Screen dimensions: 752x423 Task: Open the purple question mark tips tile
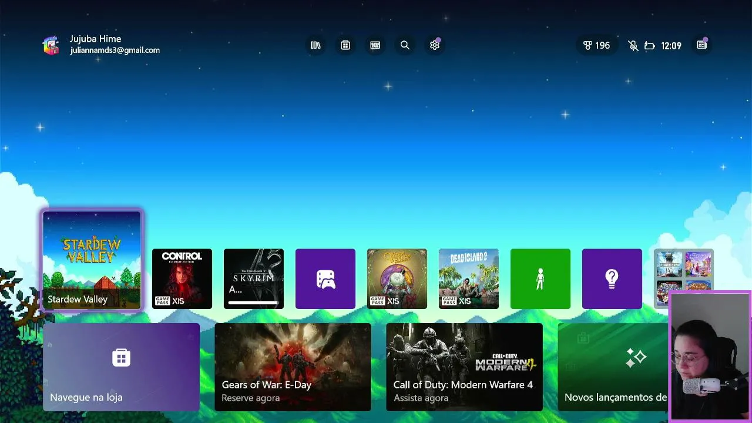coord(612,279)
